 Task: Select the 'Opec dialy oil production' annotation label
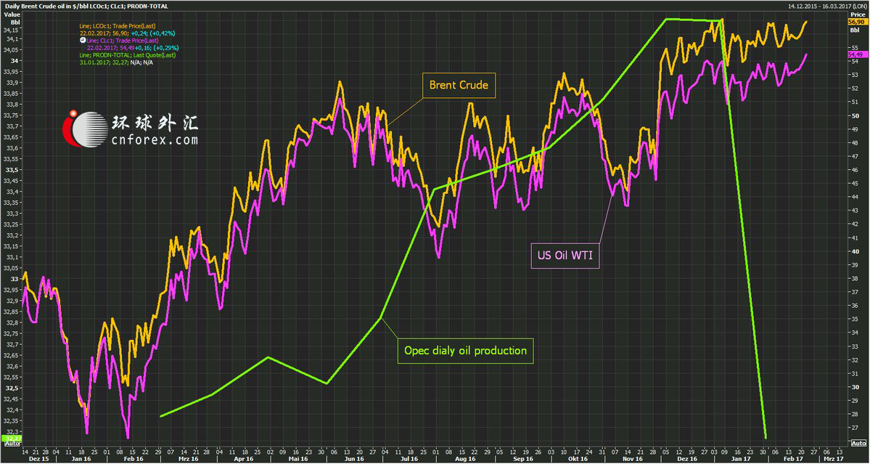coord(465,351)
